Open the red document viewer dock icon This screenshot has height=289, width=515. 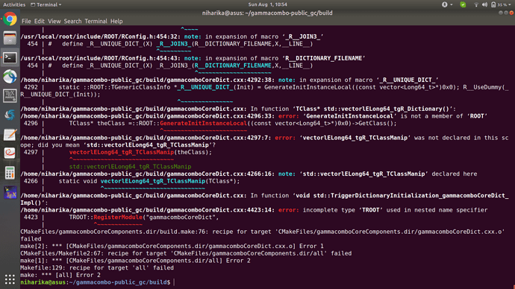(x=10, y=153)
